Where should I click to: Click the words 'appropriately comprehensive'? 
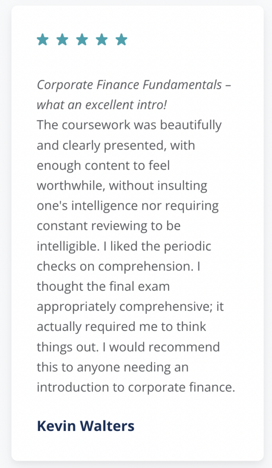pyautogui.click(x=125, y=307)
